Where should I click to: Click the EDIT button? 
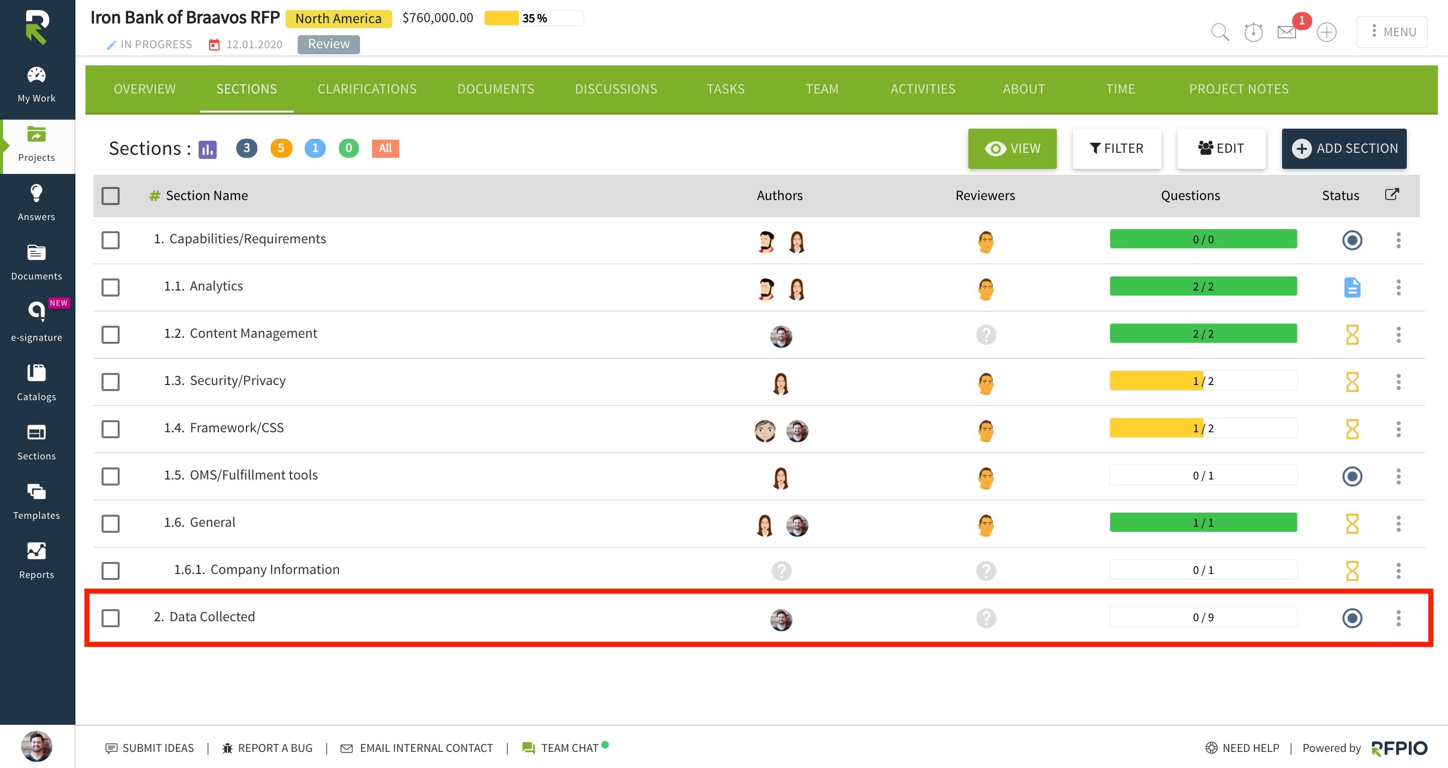tap(1221, 148)
